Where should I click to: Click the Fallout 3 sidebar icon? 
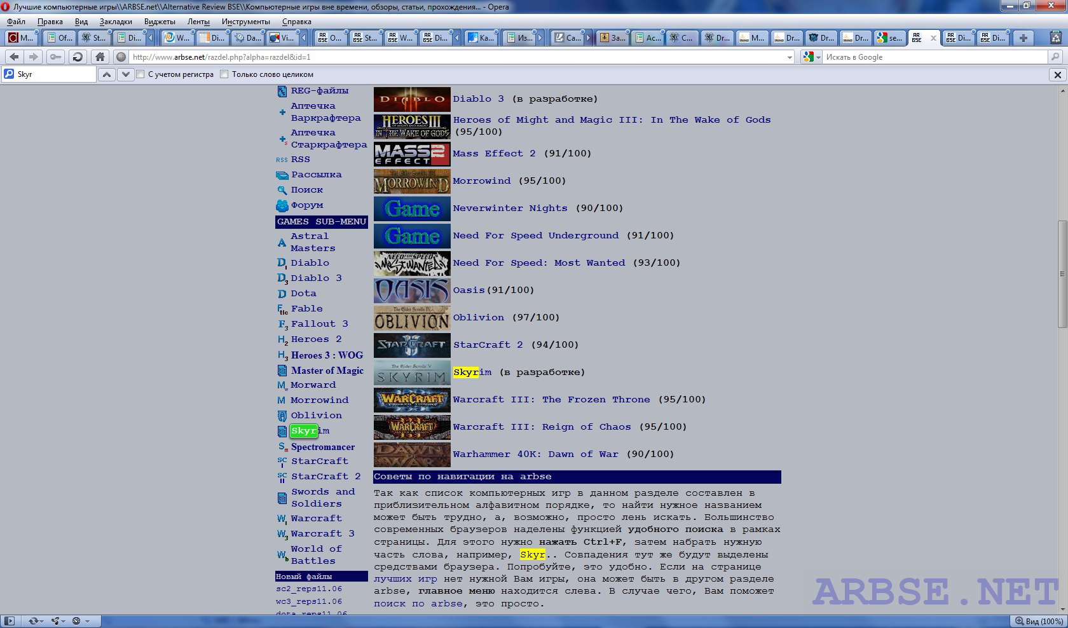(282, 324)
